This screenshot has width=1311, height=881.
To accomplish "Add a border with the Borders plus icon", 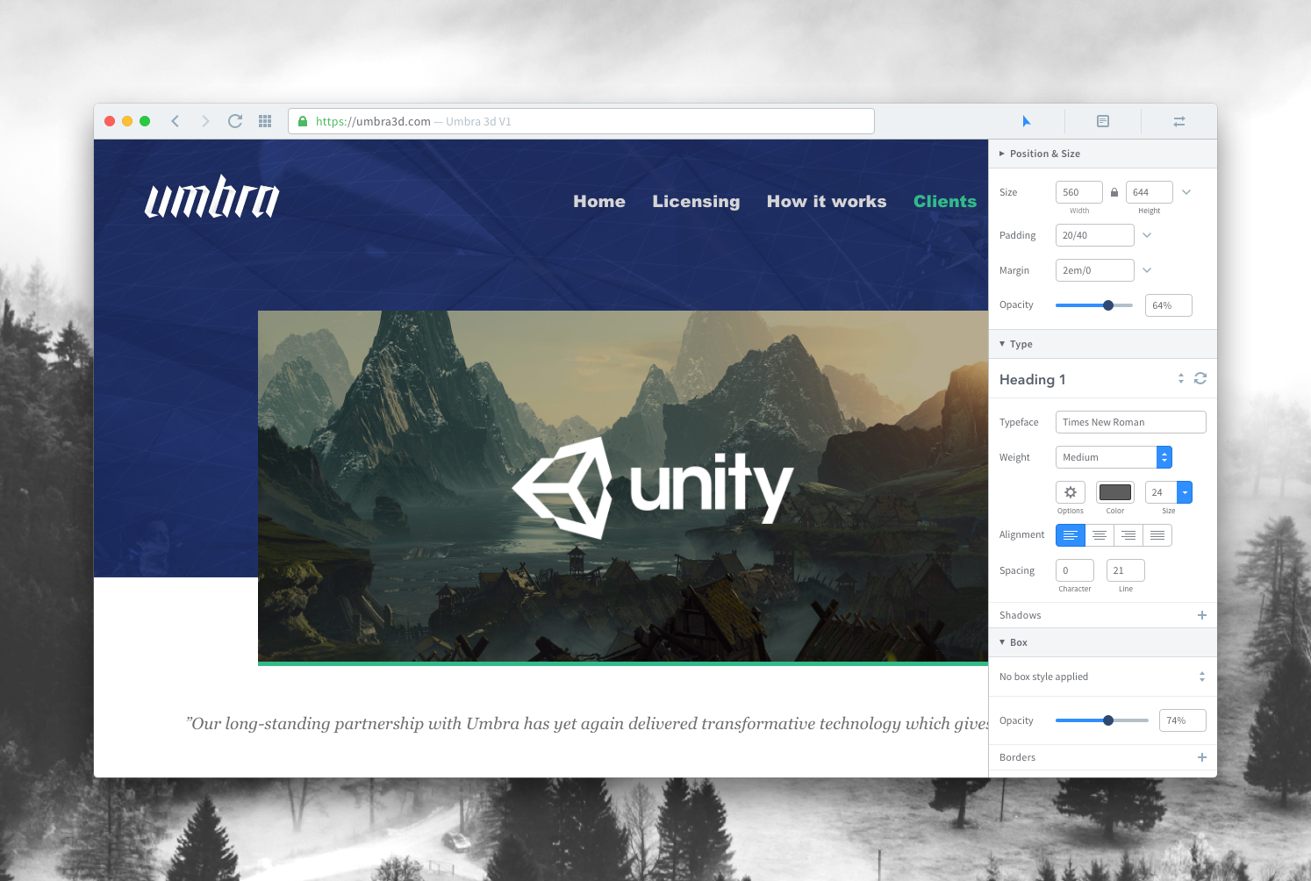I will pos(1202,757).
